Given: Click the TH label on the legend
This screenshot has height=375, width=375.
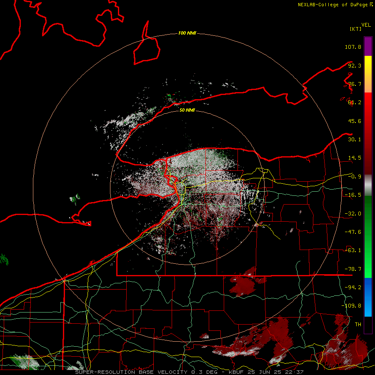Looking at the screenshot, I should click(x=358, y=325).
